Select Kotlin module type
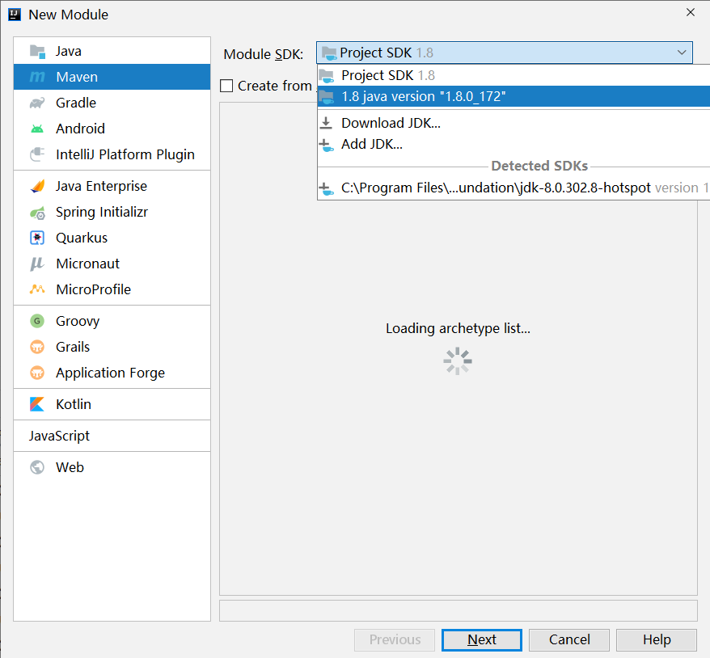710x658 pixels. click(112, 404)
